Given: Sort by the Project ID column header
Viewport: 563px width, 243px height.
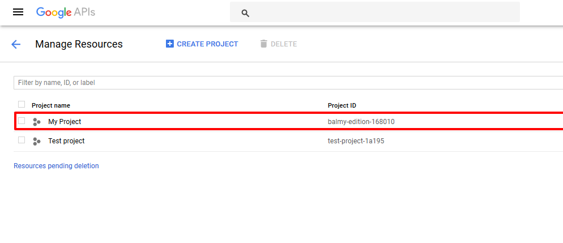Looking at the screenshot, I should 342,105.
